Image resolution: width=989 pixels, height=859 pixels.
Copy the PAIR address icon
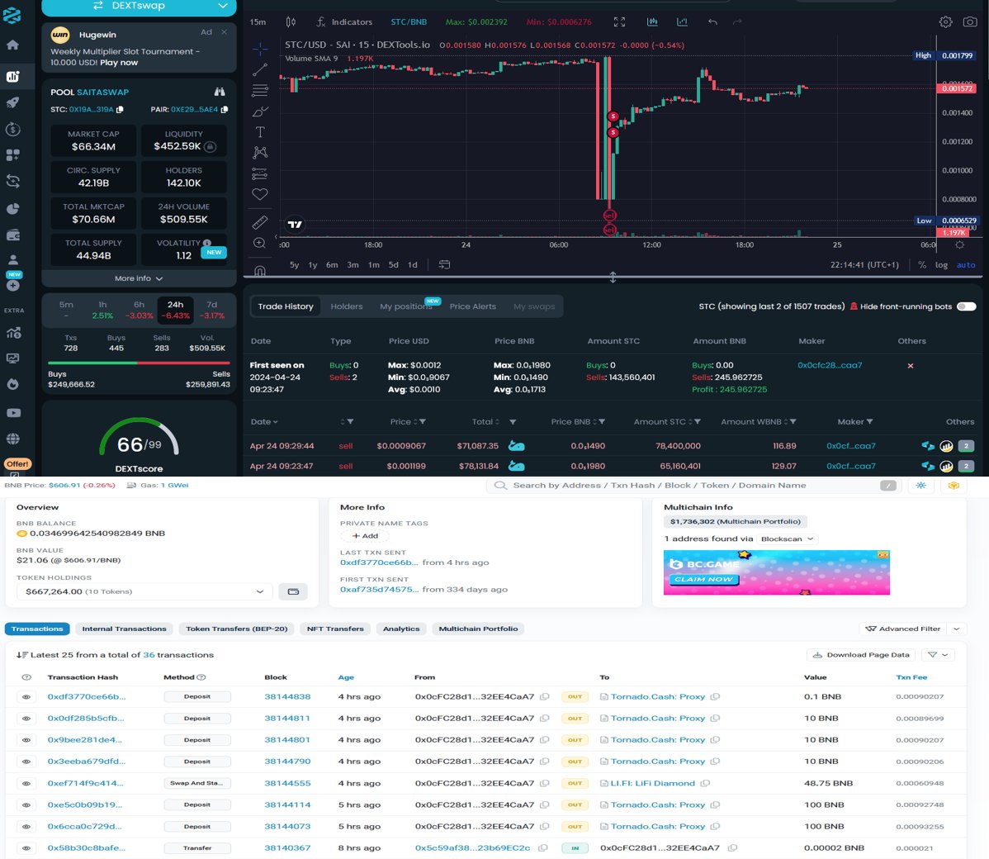pyautogui.click(x=224, y=109)
